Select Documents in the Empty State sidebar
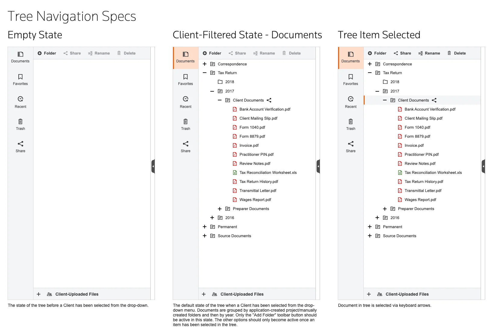The width and height of the screenshot is (493, 327). click(20, 57)
